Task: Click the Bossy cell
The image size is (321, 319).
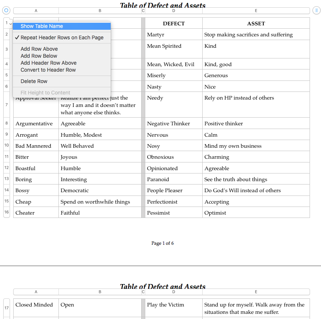Action: (x=36, y=190)
